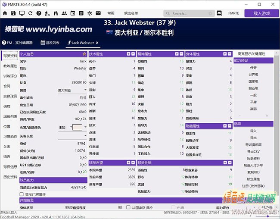Image resolution: width=280 pixels, height=219 pixels.
Task: Click minus icon on 球员声望 panel
Action: (133, 163)
